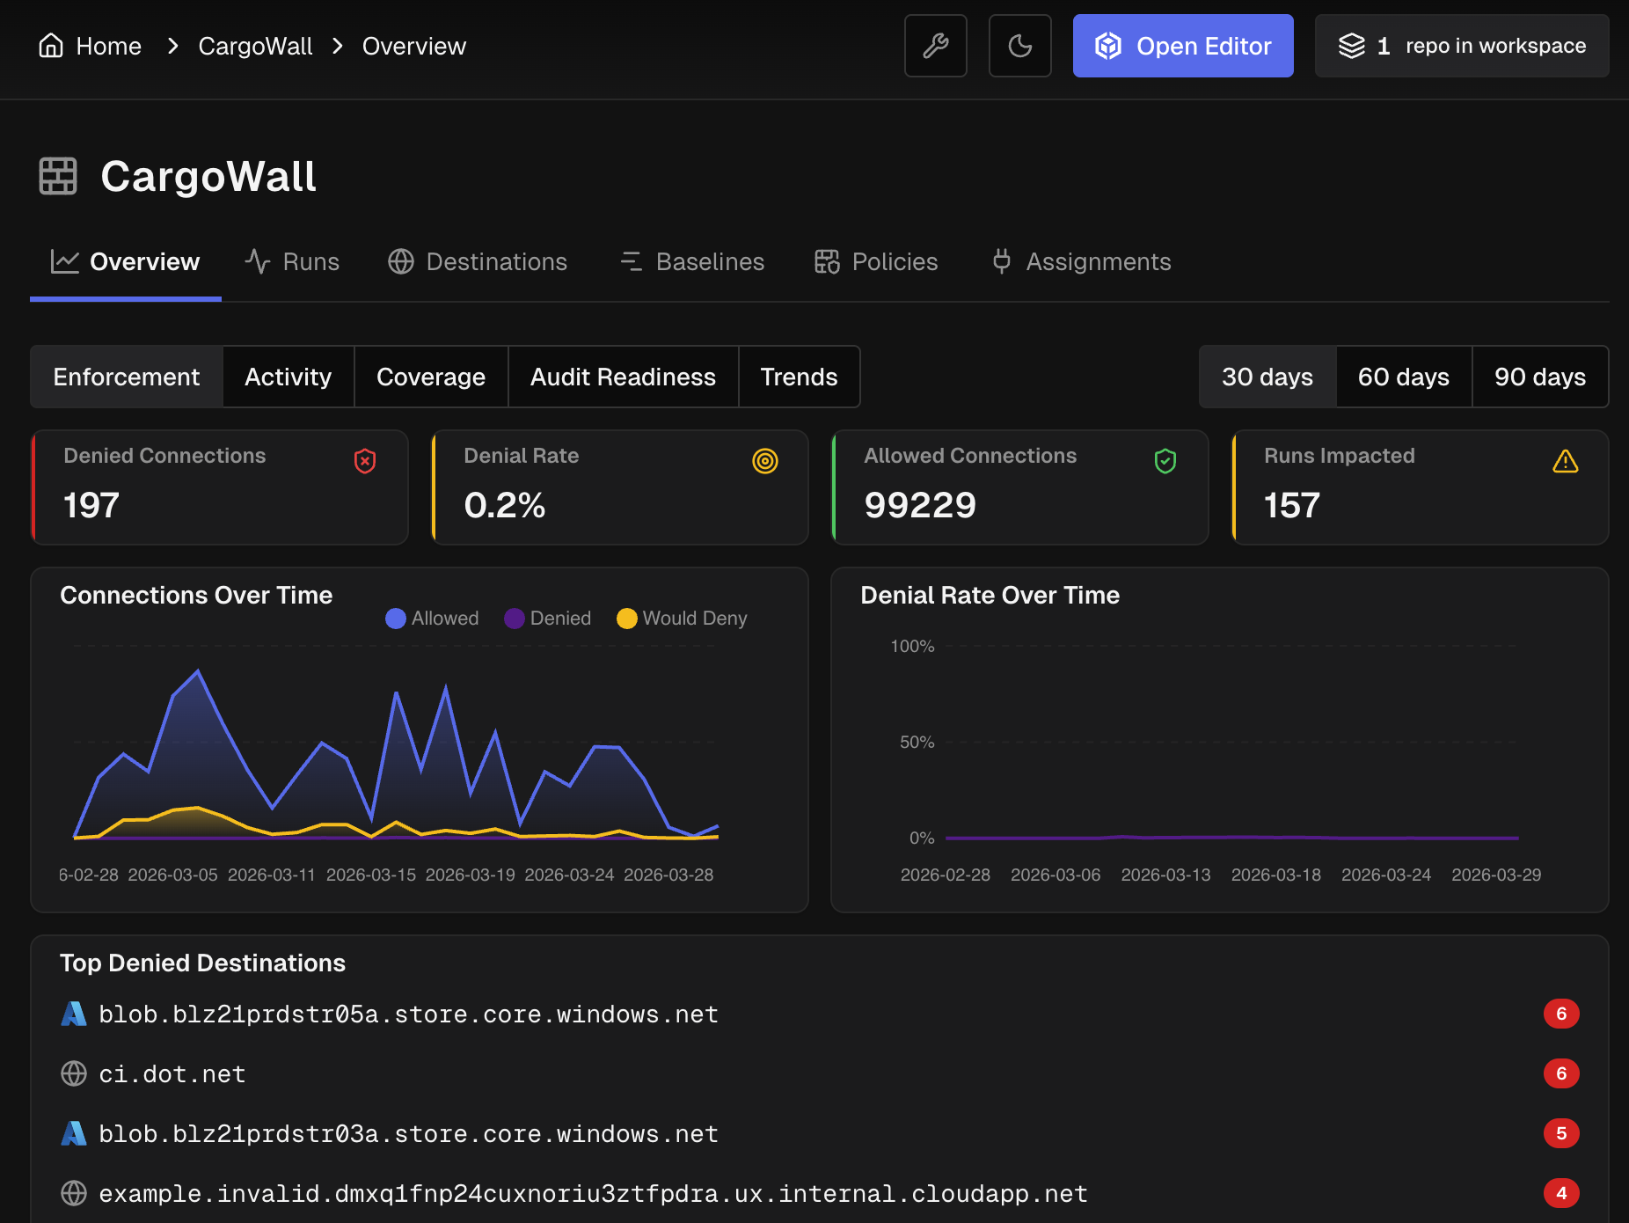Click the Open Editor button
This screenshot has height=1223, width=1629.
[x=1182, y=46]
